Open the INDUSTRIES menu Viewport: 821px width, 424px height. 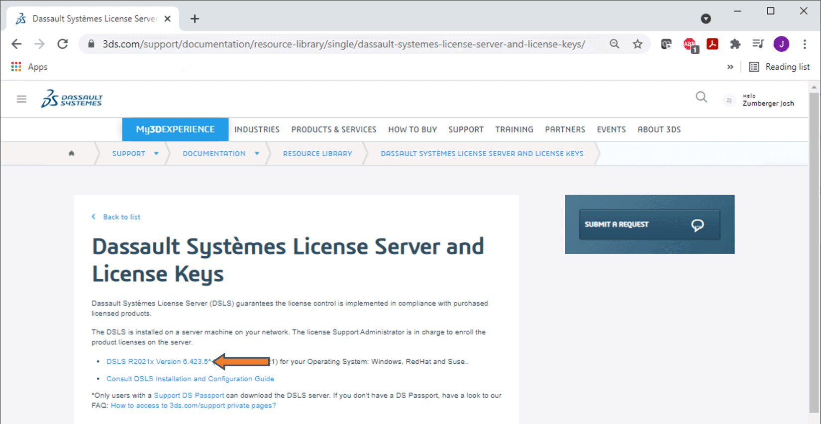click(x=257, y=129)
